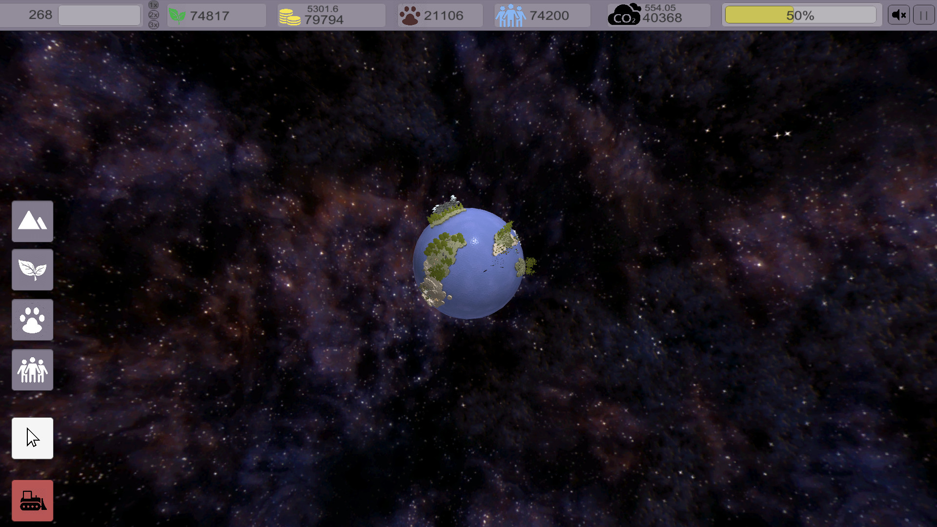Click the coin stack showing 79794 money
The image size is (937, 527).
click(290, 15)
